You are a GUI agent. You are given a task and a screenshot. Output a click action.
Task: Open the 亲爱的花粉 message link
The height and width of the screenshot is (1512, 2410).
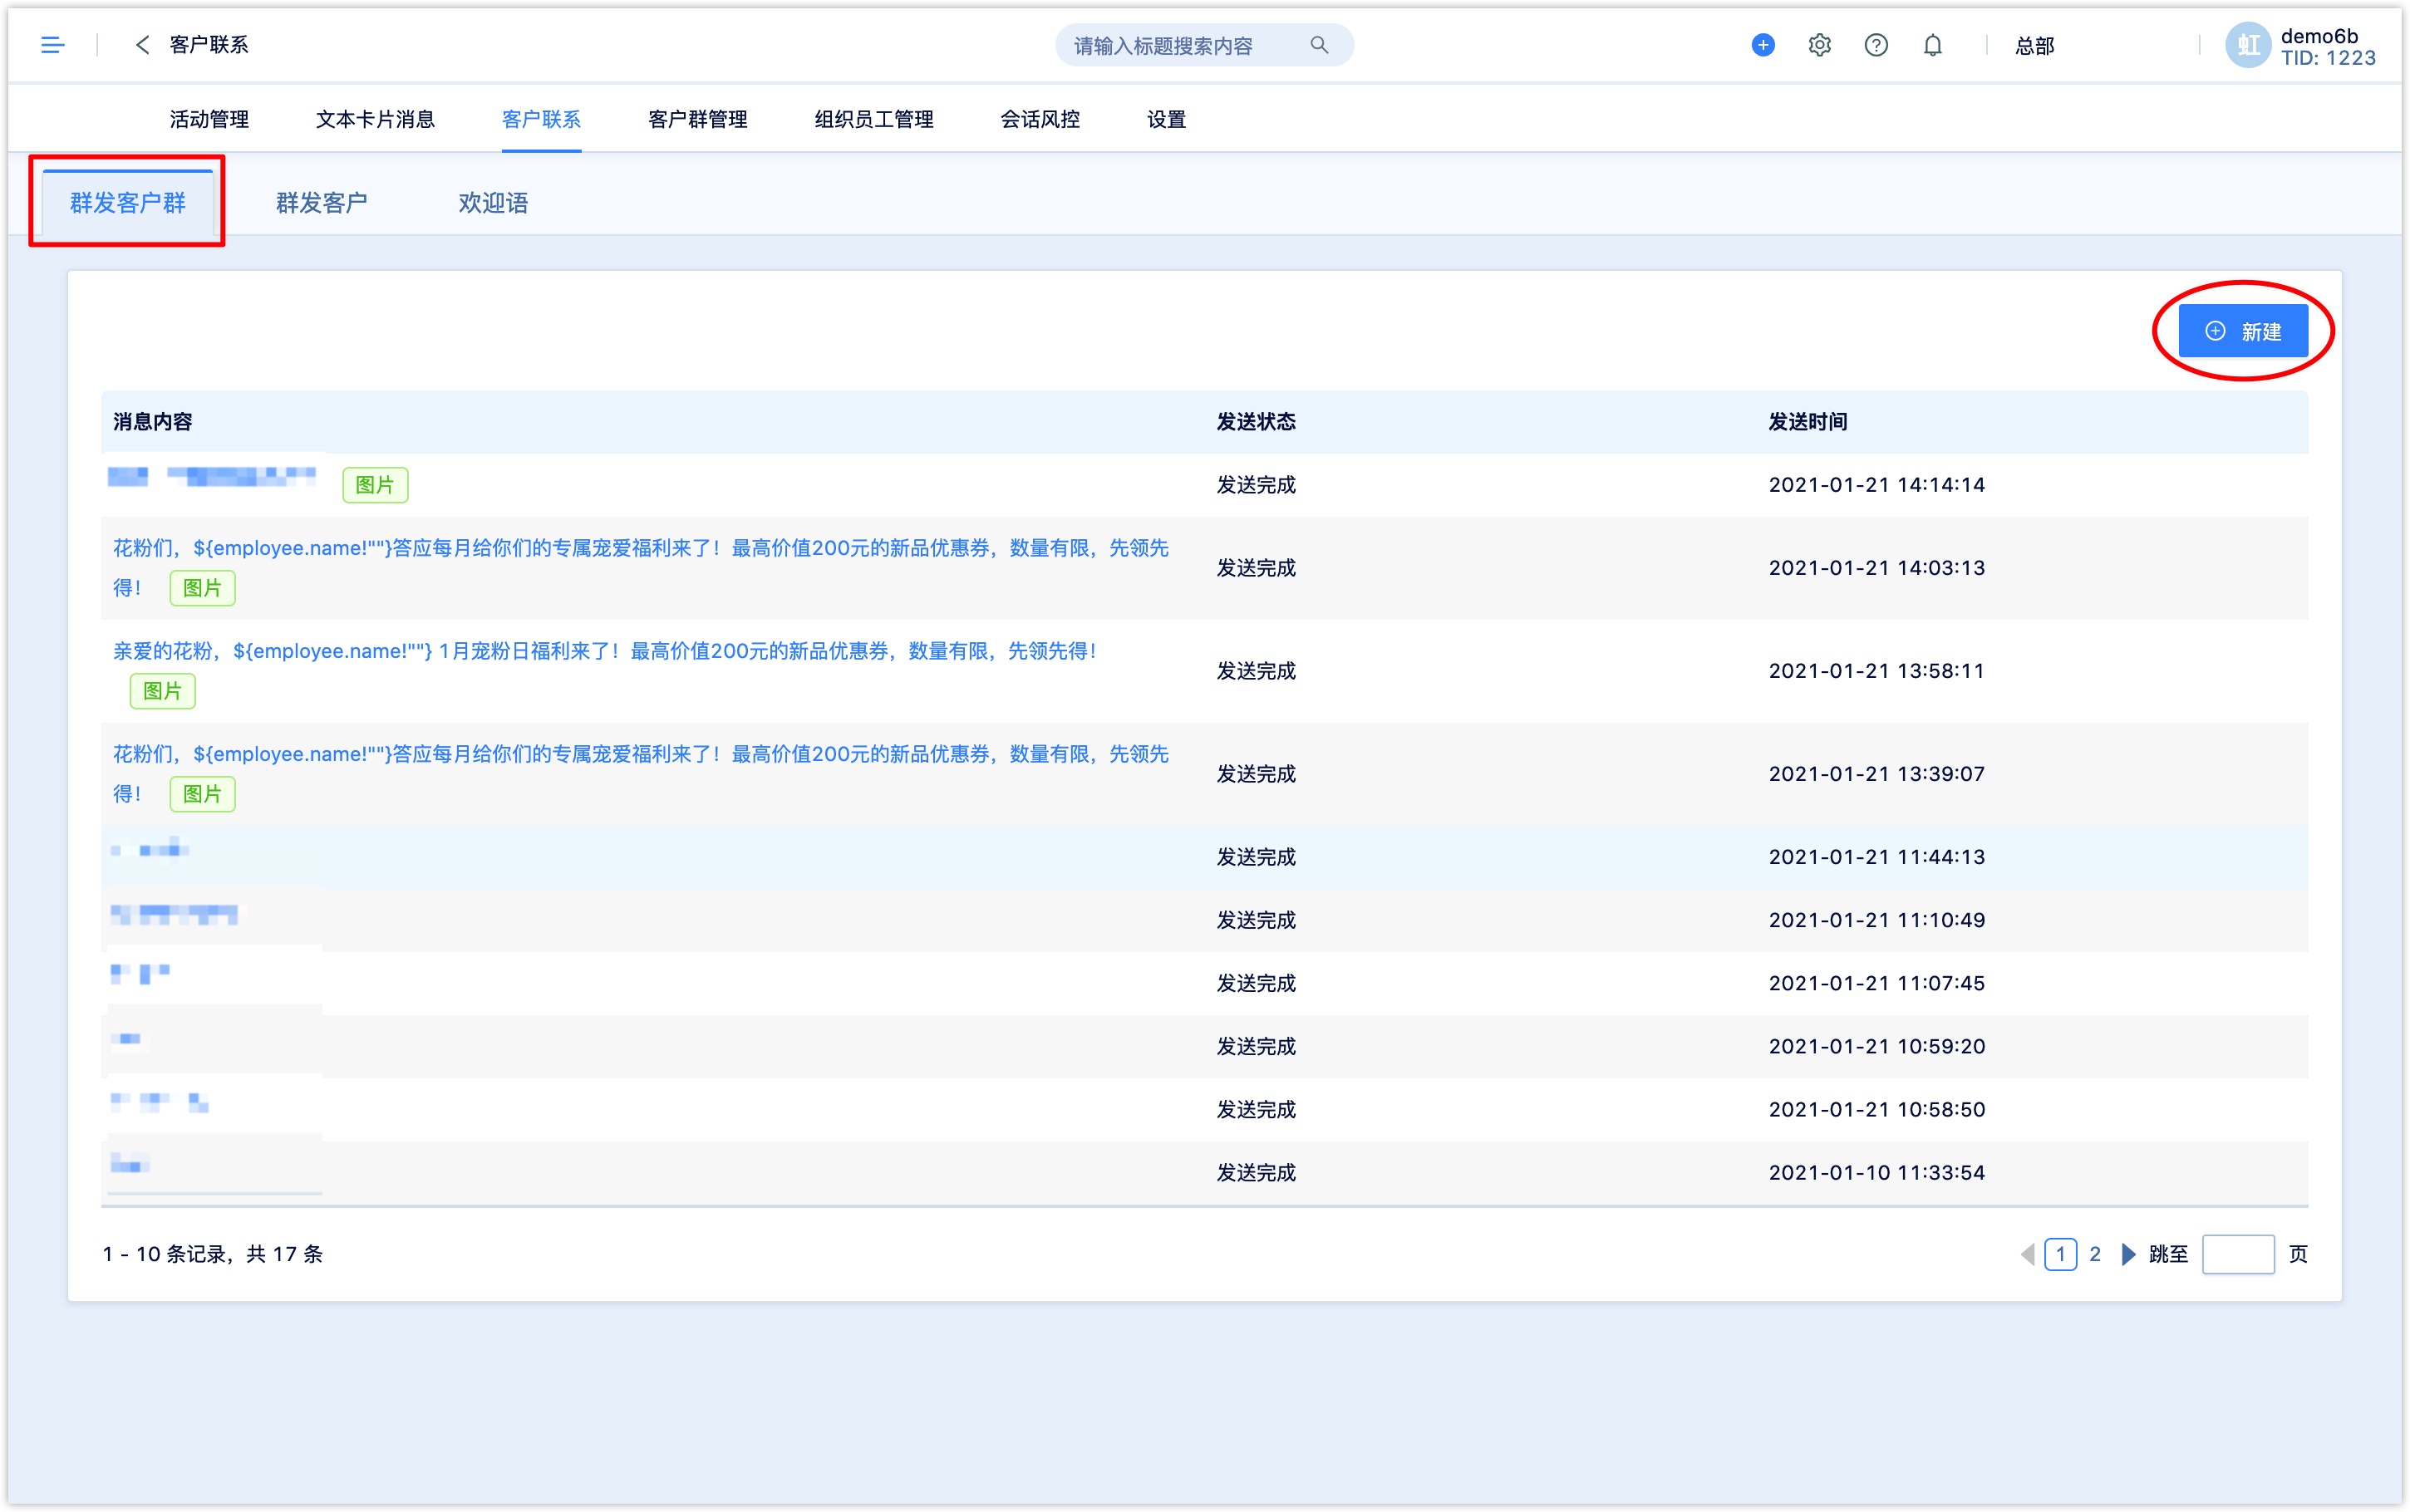coord(604,651)
